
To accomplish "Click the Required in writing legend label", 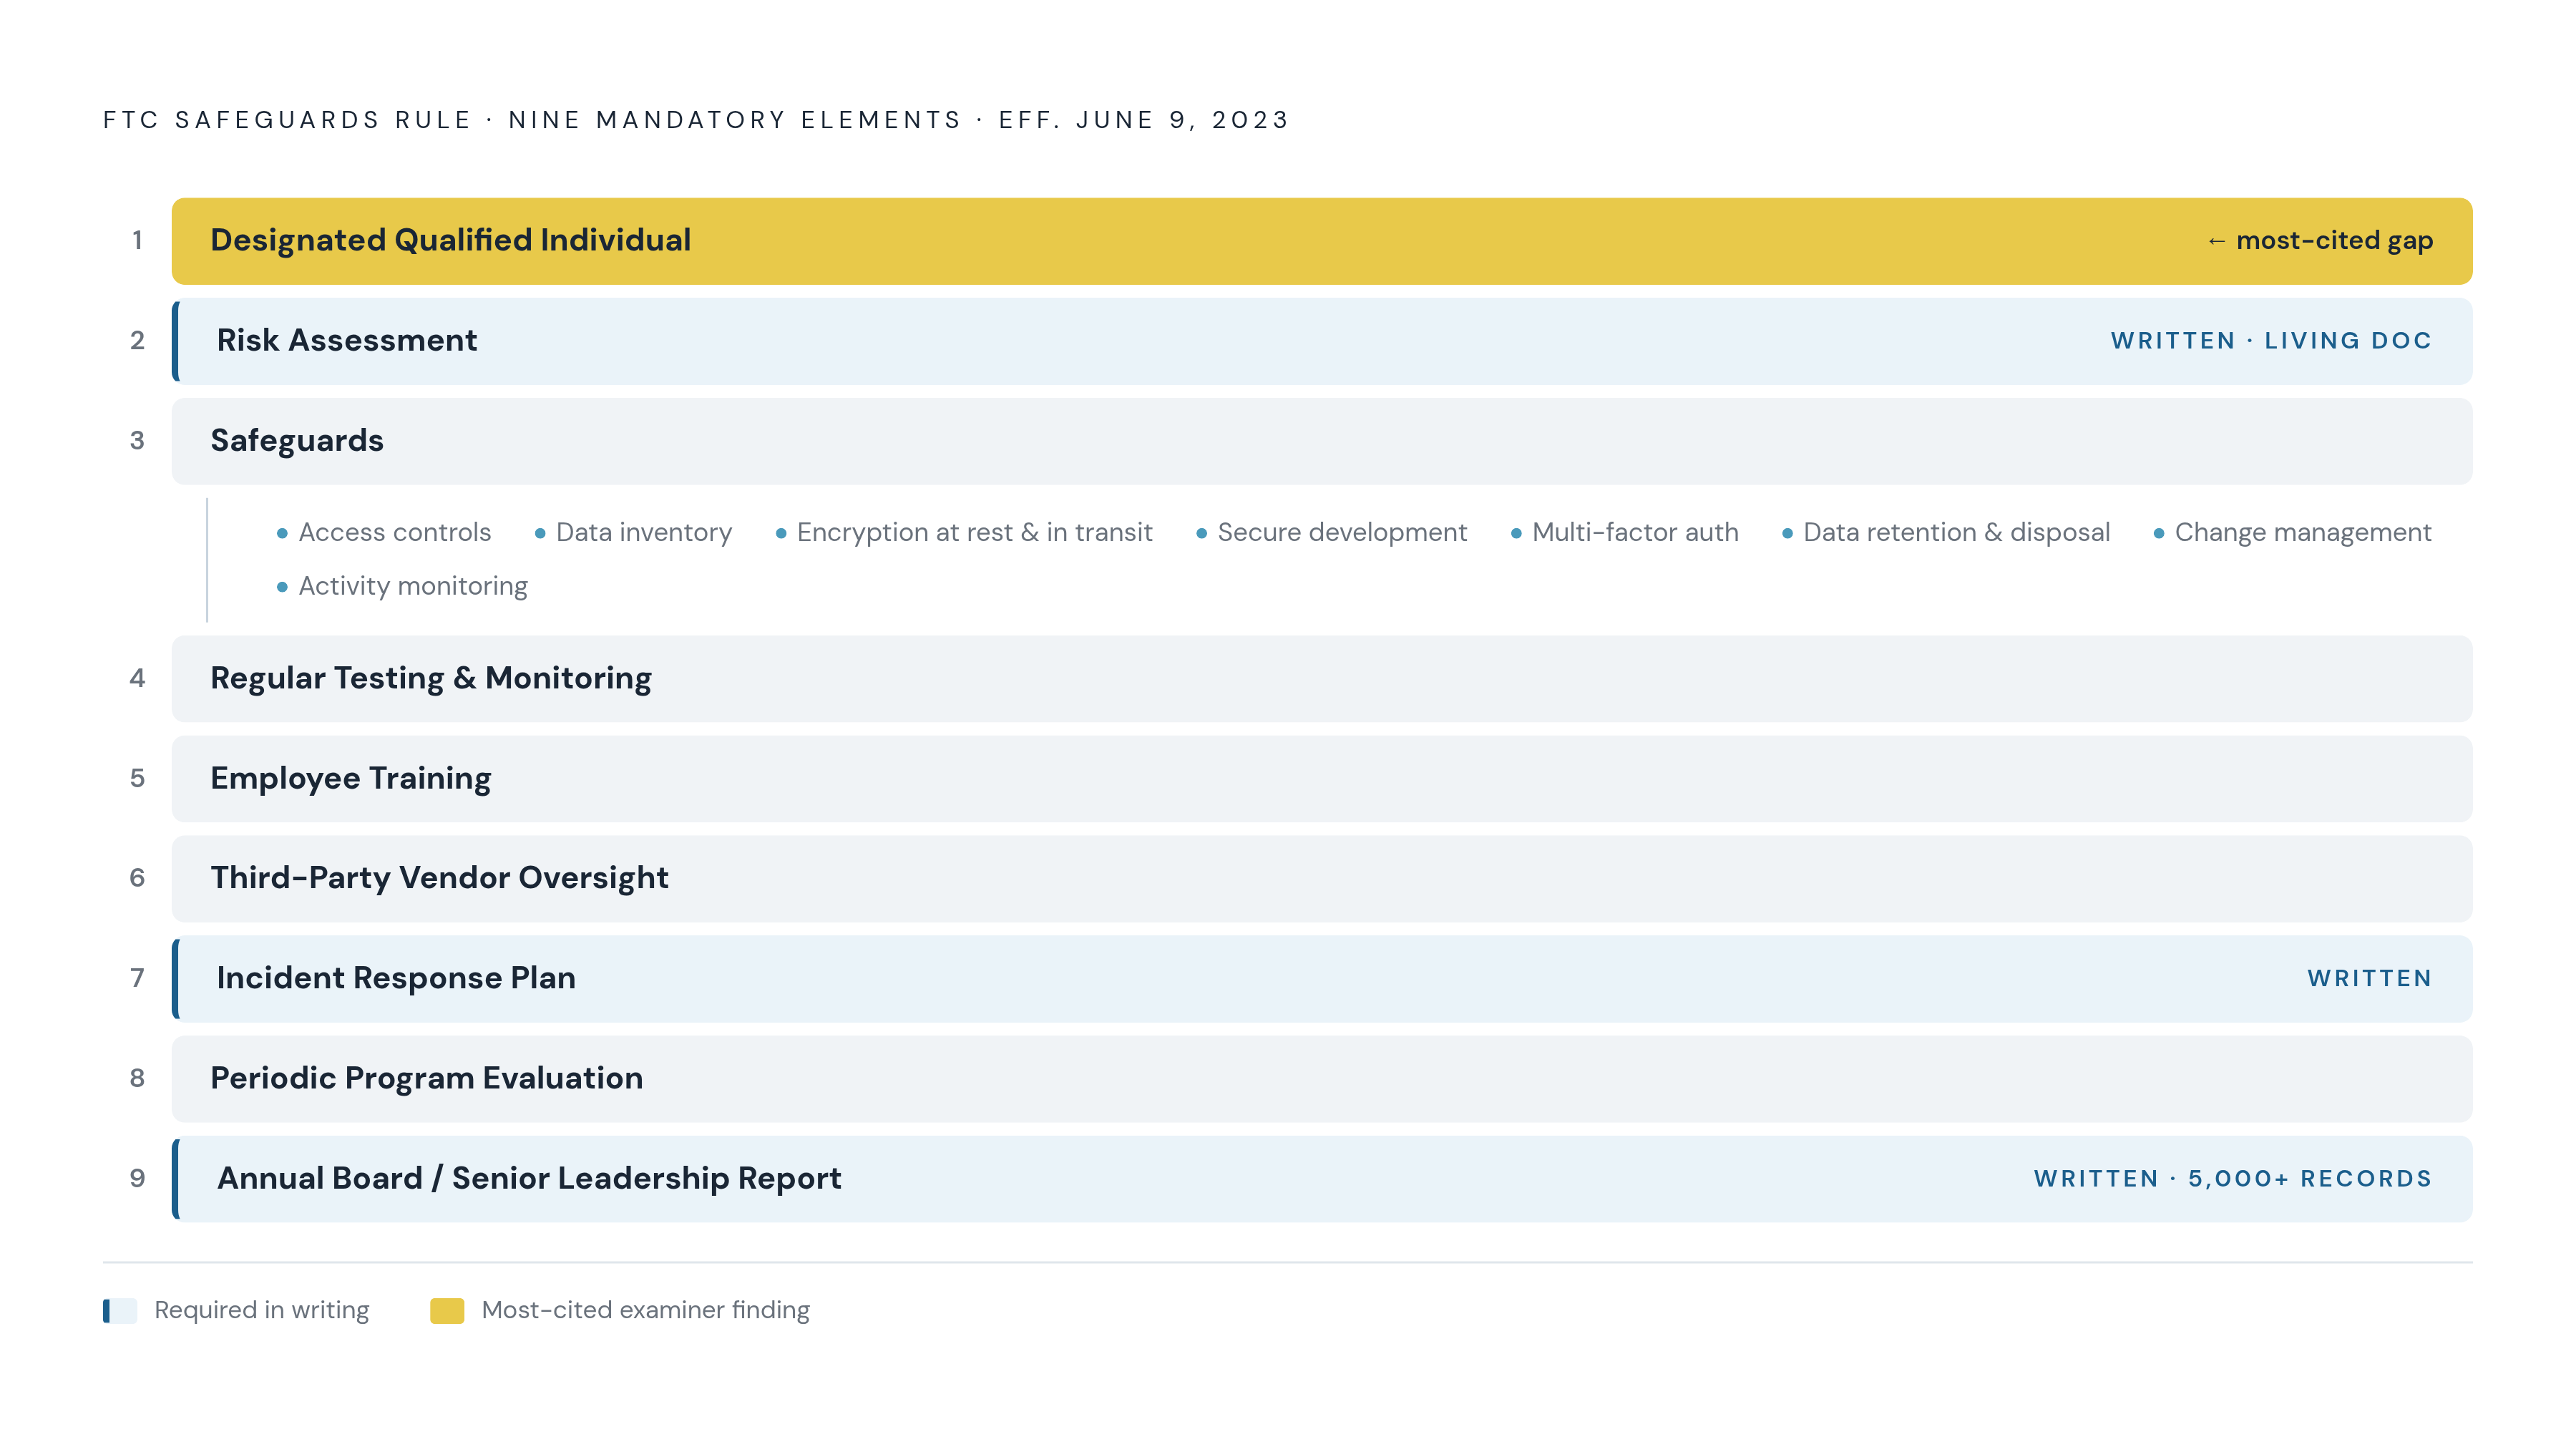I will point(262,1310).
